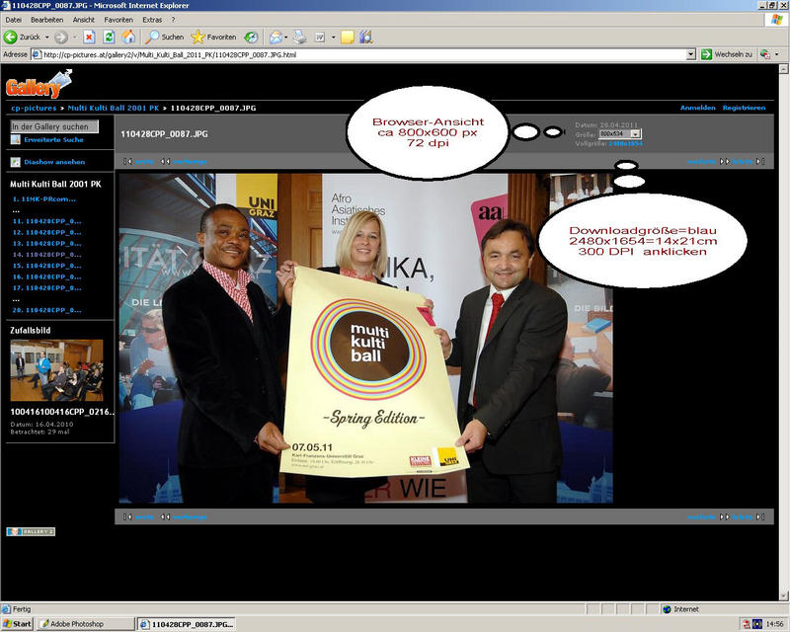Click the IE Zurück back button
This screenshot has height=632, width=790.
[x=22, y=37]
